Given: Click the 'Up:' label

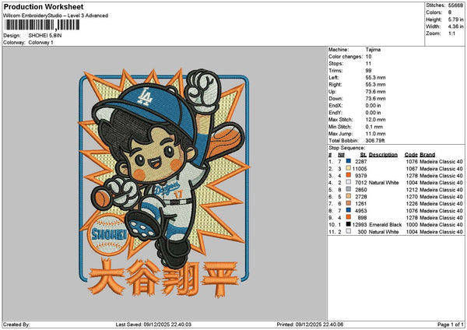Looking at the screenshot, I should pyautogui.click(x=332, y=92).
